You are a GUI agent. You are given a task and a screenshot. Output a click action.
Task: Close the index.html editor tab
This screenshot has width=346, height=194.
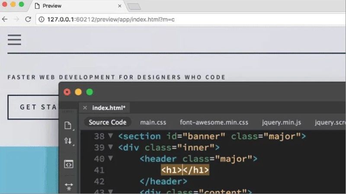(85, 107)
